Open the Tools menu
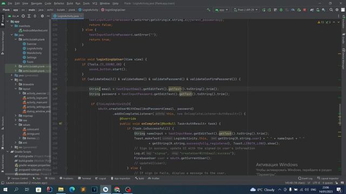The width and height of the screenshot is (346, 194). coord(86,4)
